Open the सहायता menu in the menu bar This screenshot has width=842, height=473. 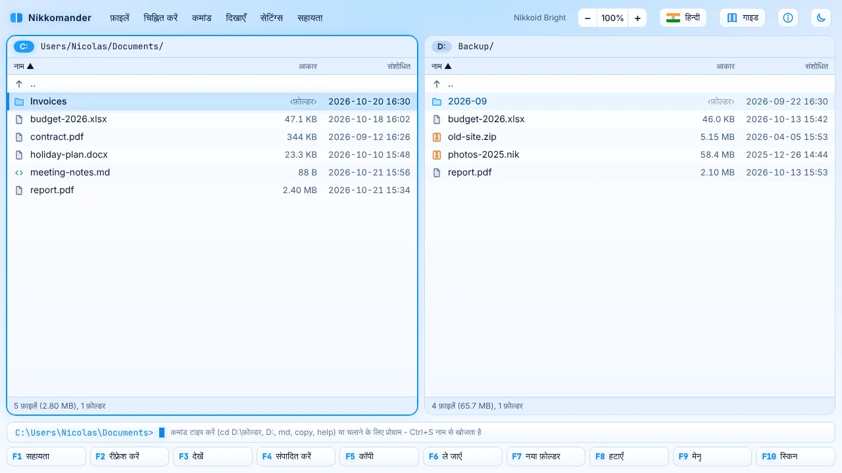click(310, 18)
